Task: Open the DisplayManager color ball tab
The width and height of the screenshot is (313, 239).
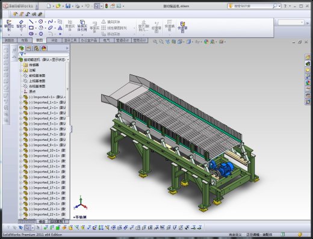Action: pyautogui.click(x=44, y=48)
